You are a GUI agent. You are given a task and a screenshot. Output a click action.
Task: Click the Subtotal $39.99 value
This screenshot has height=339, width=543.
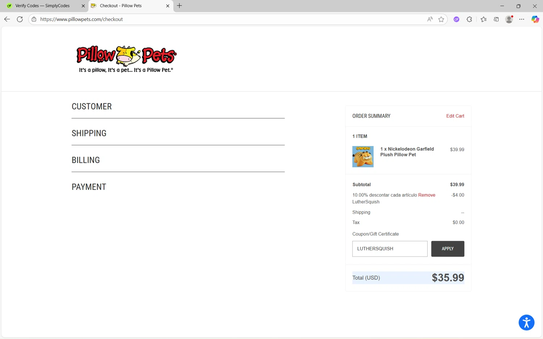457,184
